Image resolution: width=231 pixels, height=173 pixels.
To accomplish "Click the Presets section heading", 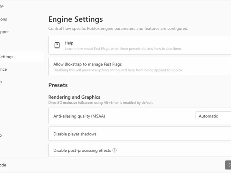I will click(58, 85).
